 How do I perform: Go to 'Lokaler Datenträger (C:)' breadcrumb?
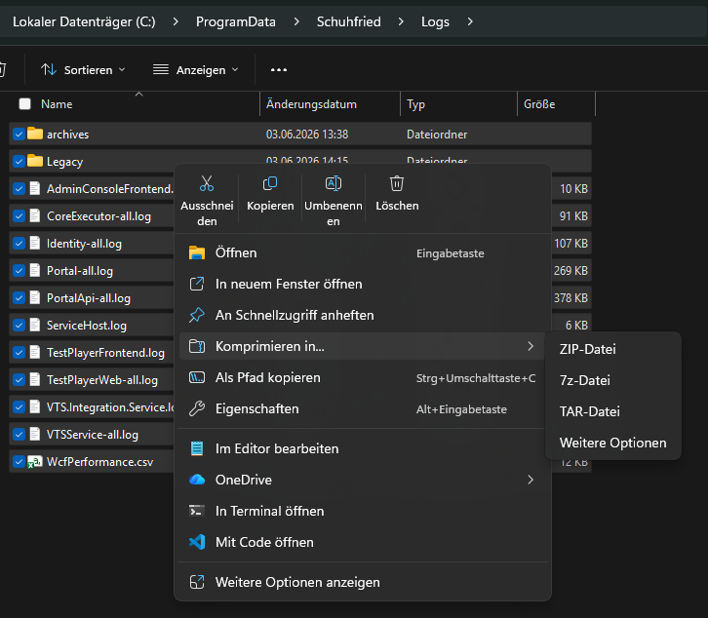84,21
